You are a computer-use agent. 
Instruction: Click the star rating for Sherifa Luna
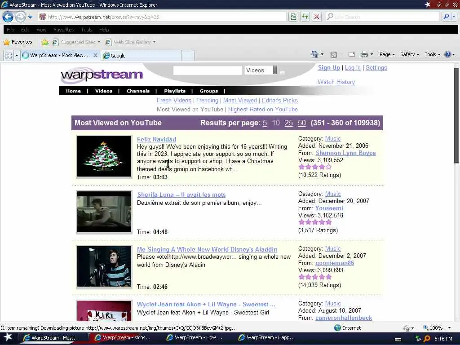(315, 222)
